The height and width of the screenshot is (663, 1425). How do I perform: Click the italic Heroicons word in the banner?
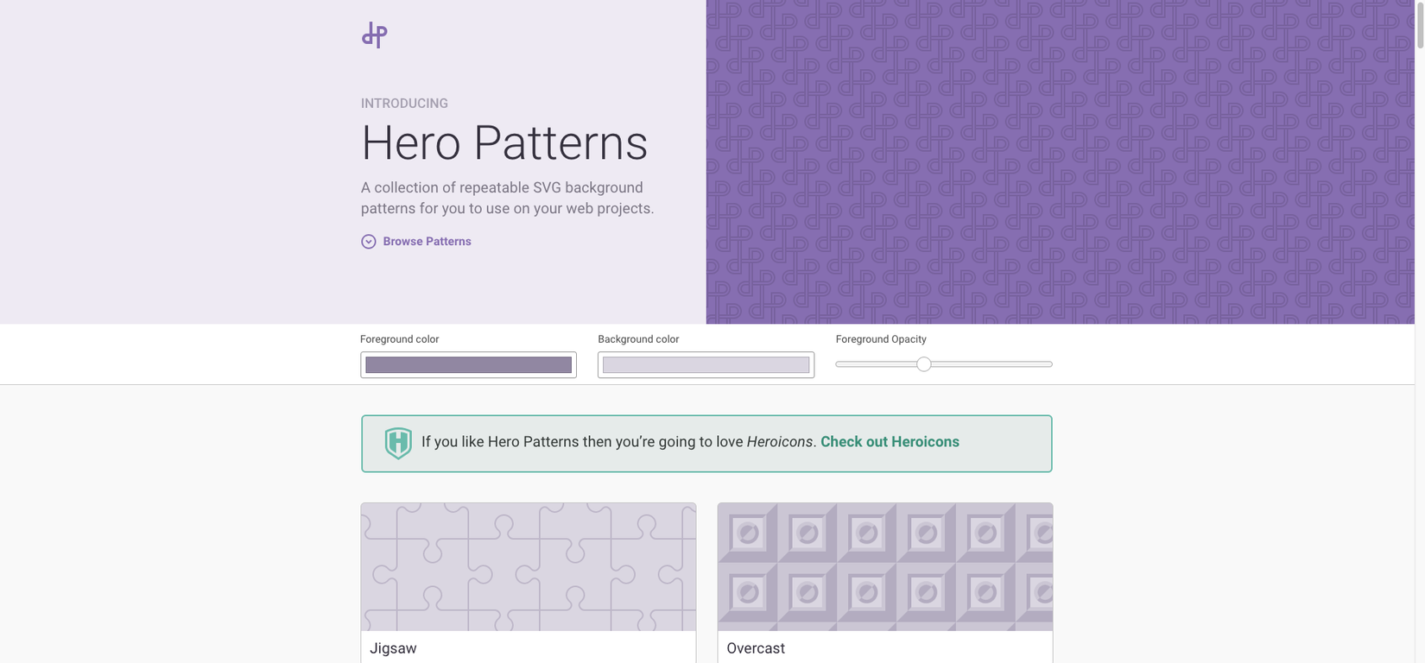[x=779, y=442]
